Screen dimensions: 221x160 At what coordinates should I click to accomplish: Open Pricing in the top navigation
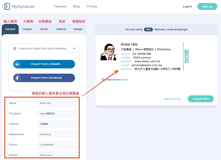point(92,6)
